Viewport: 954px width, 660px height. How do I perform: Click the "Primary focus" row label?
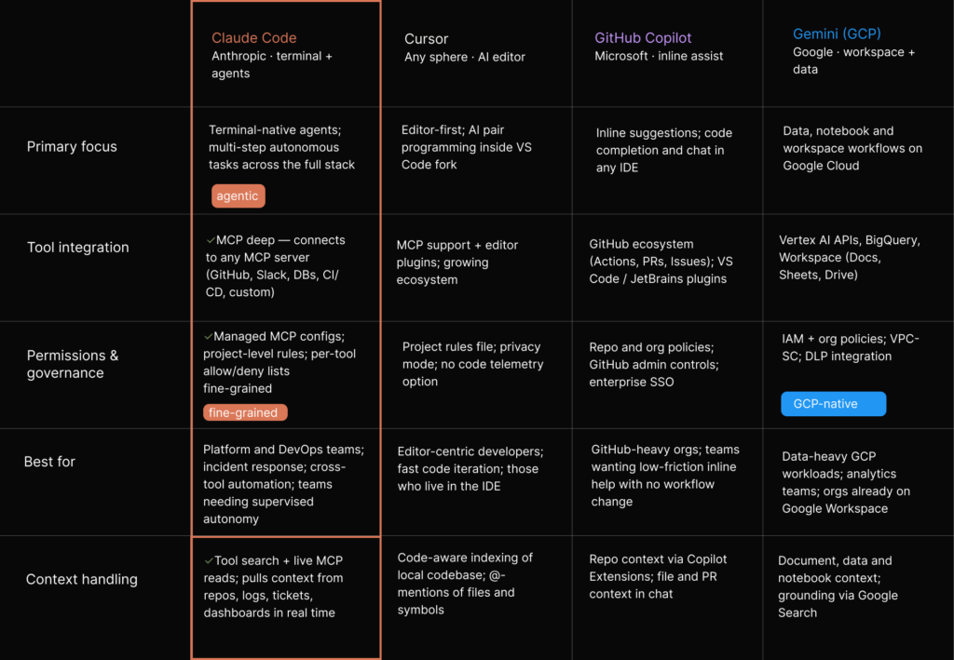[x=72, y=146]
